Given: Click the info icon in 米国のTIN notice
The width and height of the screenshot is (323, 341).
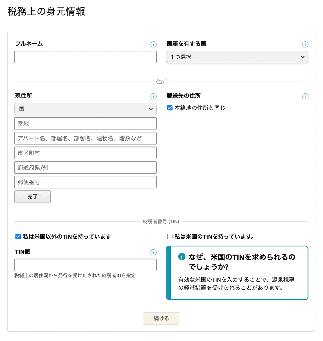Looking at the screenshot, I should coord(182,257).
